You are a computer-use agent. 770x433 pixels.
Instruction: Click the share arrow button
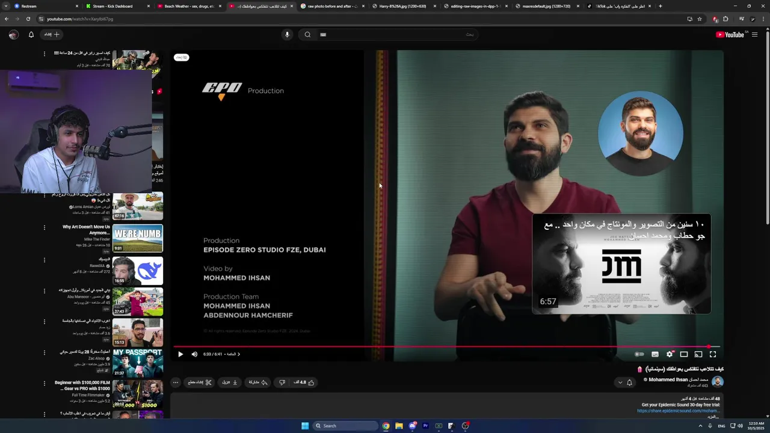(258, 382)
